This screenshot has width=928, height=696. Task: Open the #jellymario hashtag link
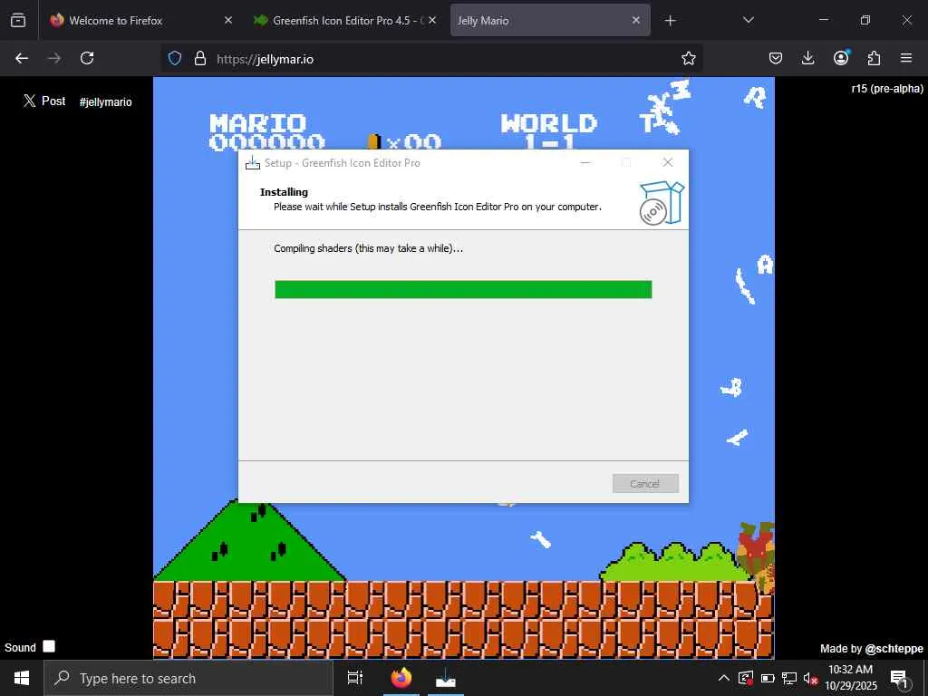click(x=106, y=101)
